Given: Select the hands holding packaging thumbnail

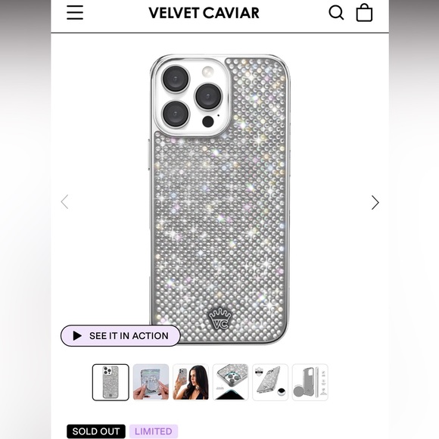Looking at the screenshot, I should (151, 382).
